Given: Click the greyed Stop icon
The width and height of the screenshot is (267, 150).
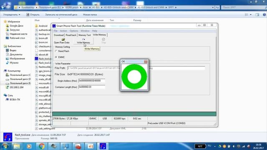Looking at the screenshot, I should [x=103, y=39].
